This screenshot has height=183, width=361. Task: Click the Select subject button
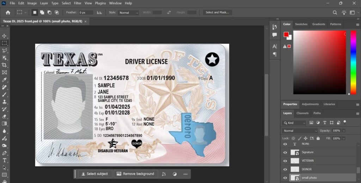(x=94, y=174)
